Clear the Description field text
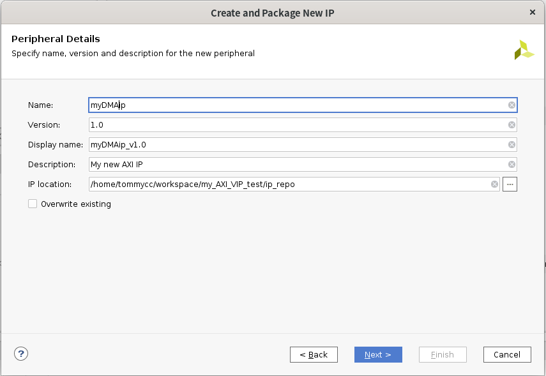 coord(512,165)
